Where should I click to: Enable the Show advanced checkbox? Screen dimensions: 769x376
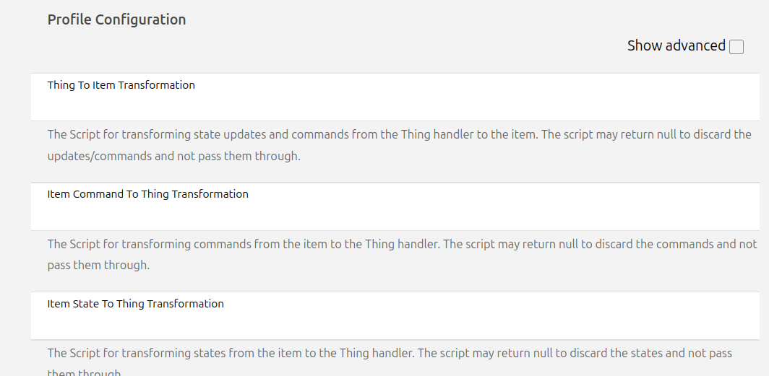pyautogui.click(x=736, y=47)
